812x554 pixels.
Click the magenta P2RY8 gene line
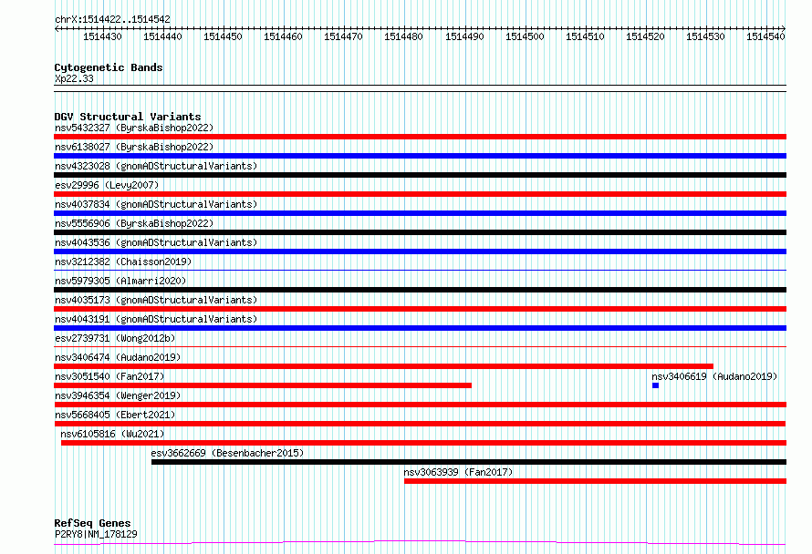coord(420,542)
